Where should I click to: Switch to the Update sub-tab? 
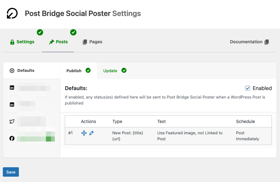tap(110, 71)
